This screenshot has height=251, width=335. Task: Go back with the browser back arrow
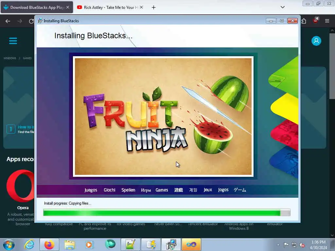pos(8,21)
